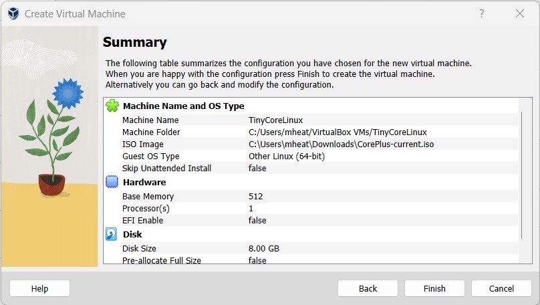Select the Machine Folder label
The image size is (540, 305).
(151, 132)
